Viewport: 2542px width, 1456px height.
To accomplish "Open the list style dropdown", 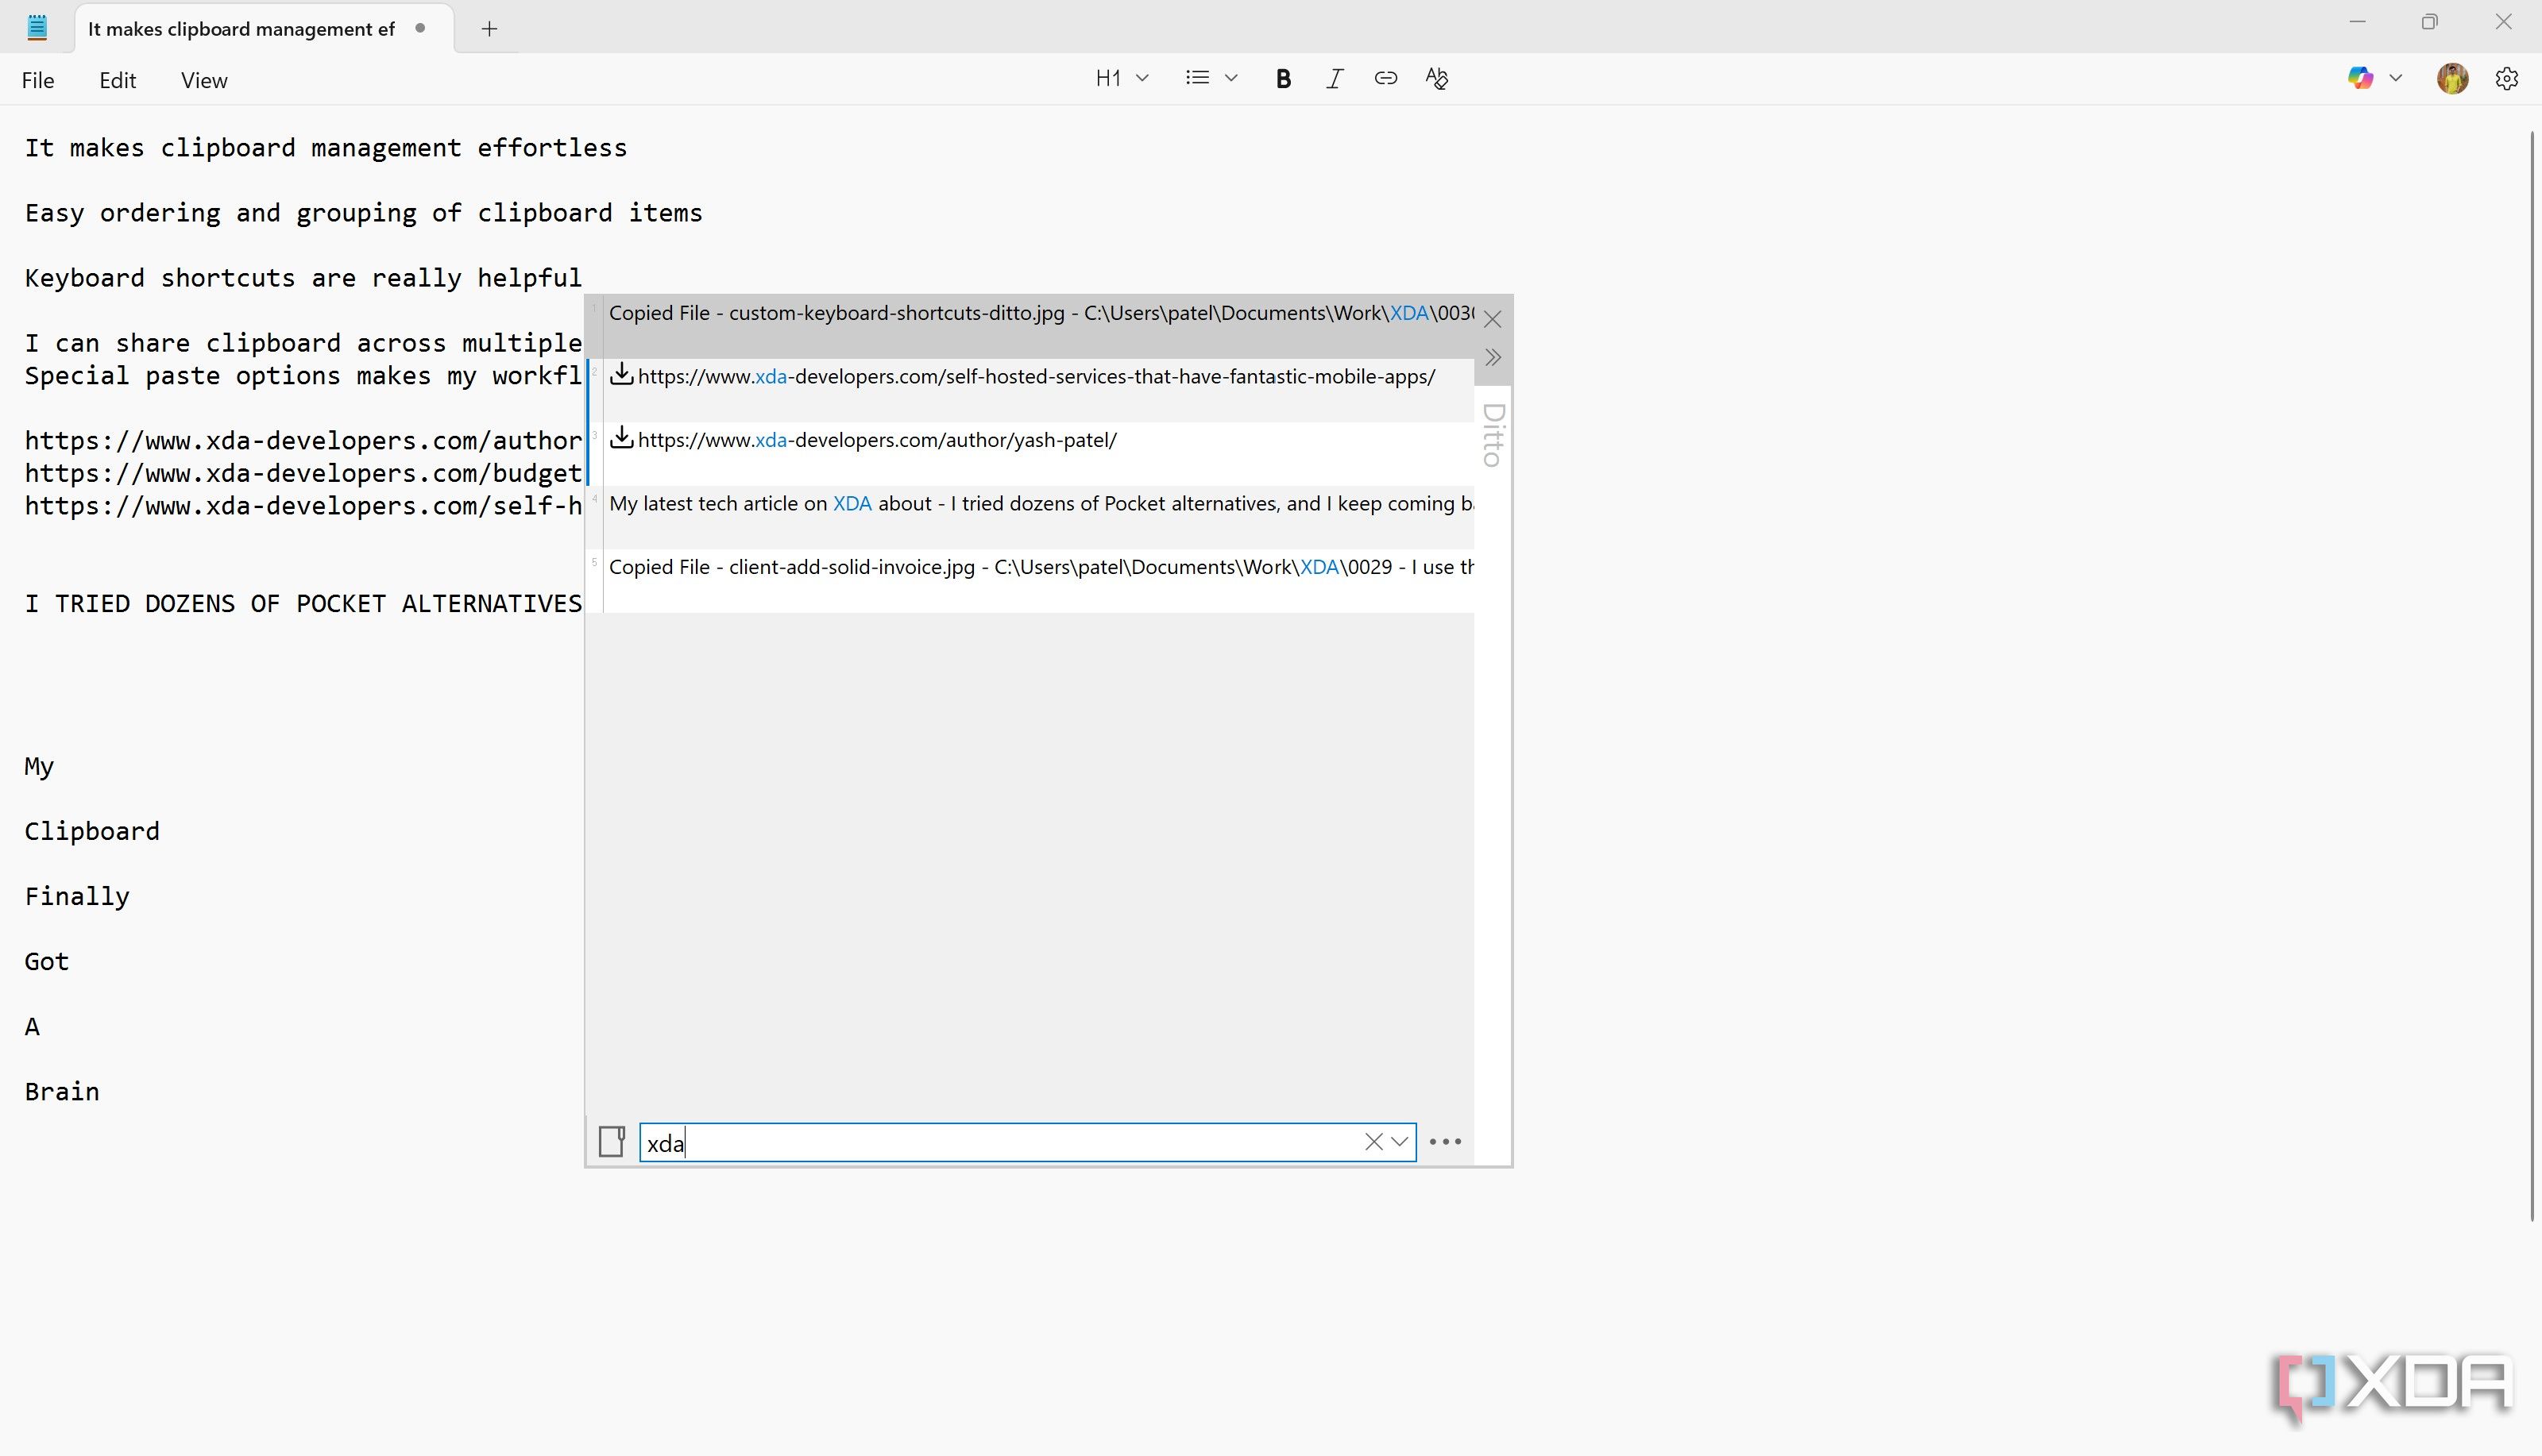I will [1211, 78].
